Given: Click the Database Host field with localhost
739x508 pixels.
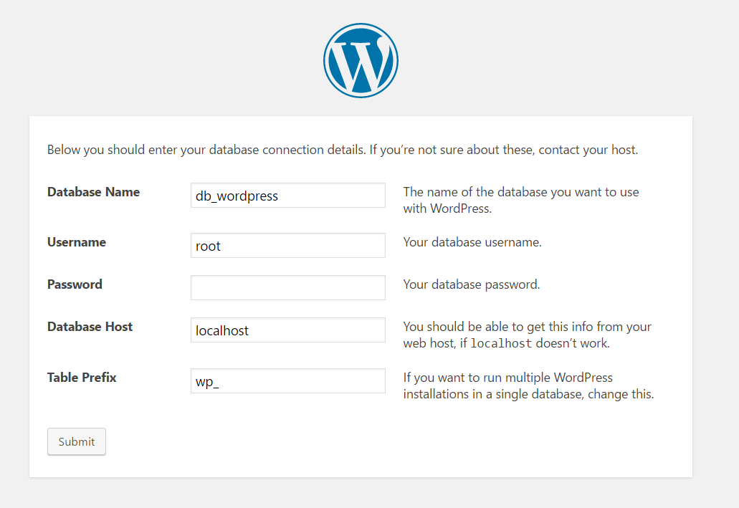Looking at the screenshot, I should 288,330.
